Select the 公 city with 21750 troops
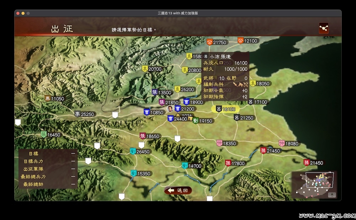Screen dimensions: 356x220 [216, 42]
